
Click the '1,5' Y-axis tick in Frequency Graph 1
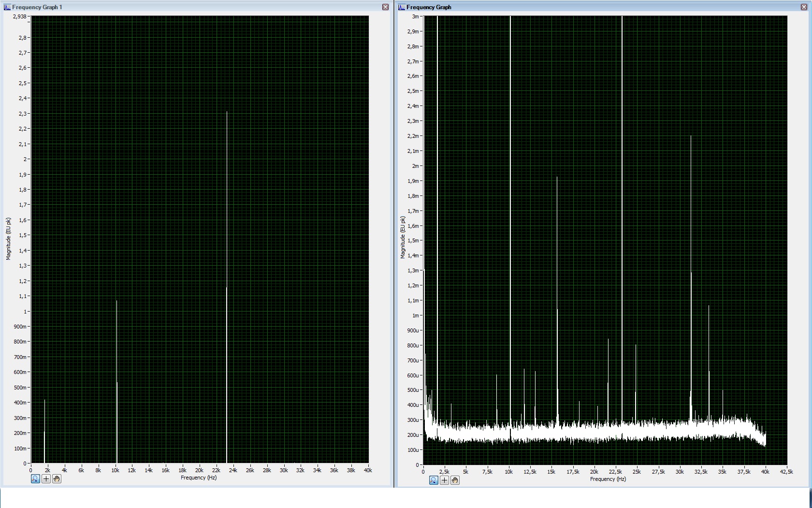(x=23, y=235)
